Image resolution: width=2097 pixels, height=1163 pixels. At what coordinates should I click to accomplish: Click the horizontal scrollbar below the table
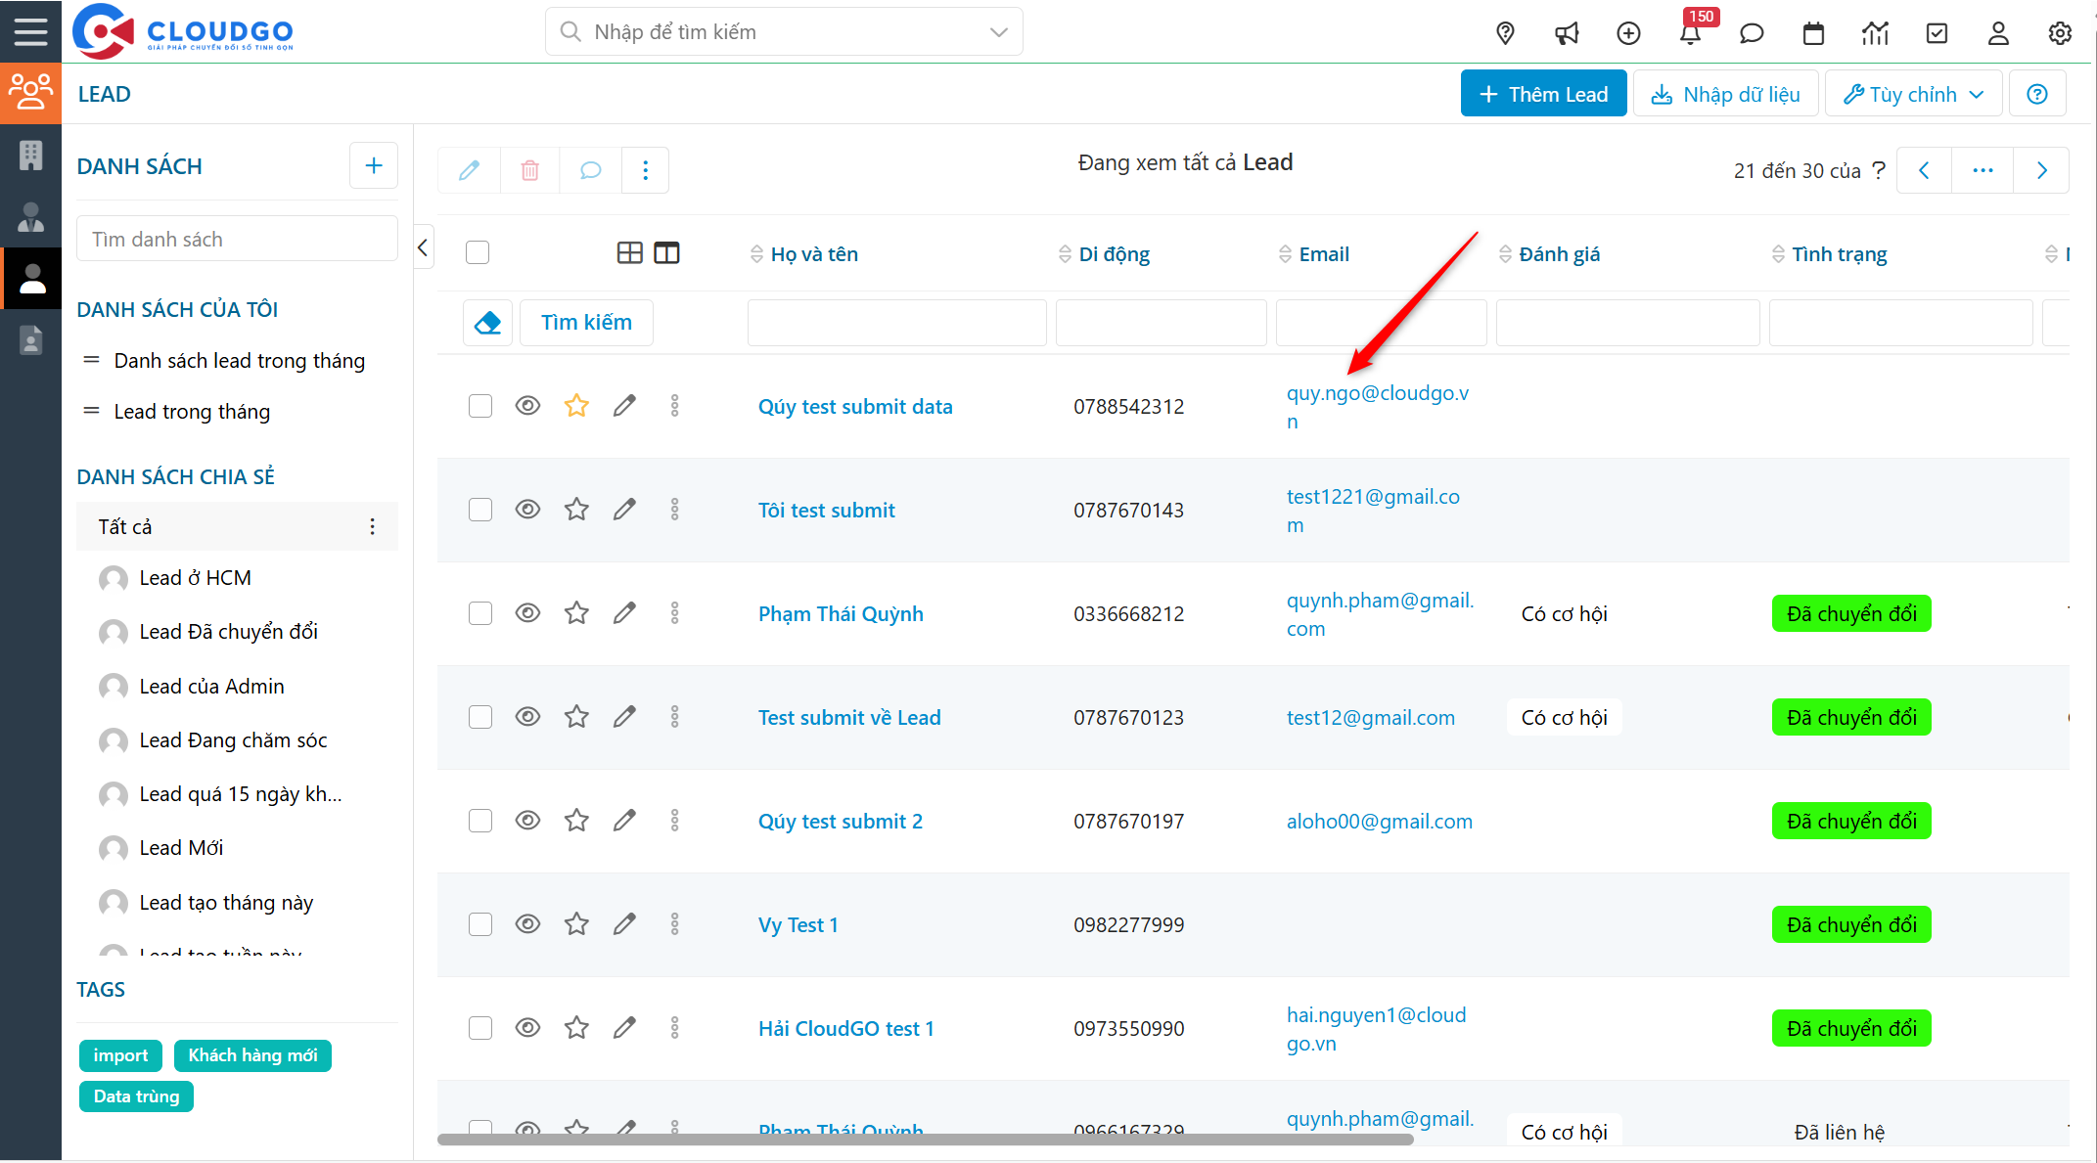(x=925, y=1139)
